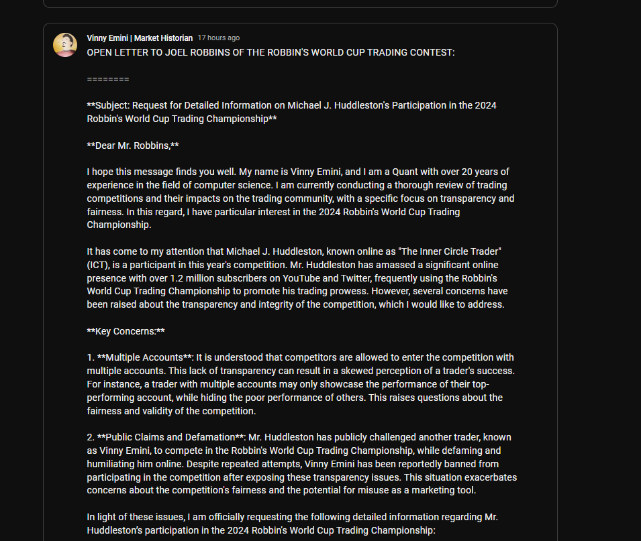Click the '**Subject: Request for Detailed Information' line
This screenshot has height=541, width=641.
[x=291, y=105]
